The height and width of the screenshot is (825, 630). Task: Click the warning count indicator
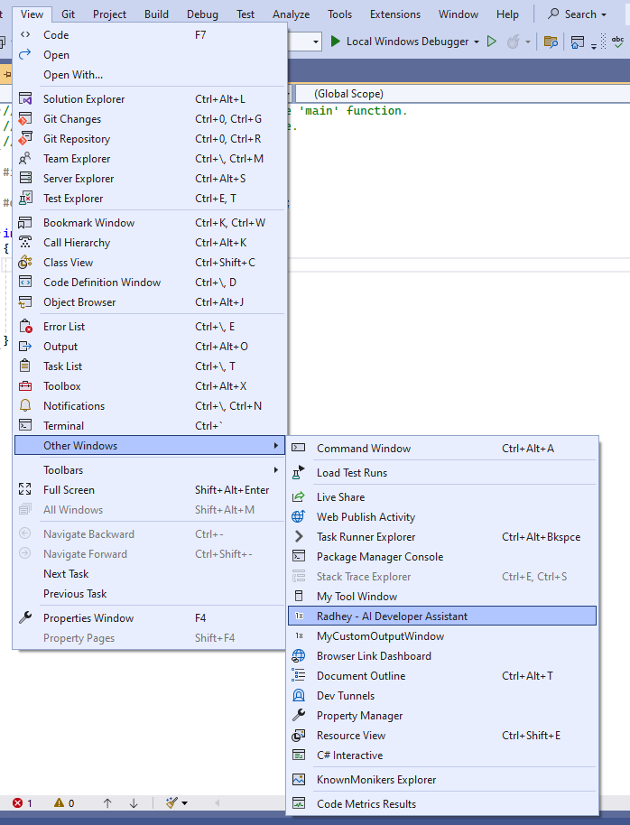(x=64, y=803)
